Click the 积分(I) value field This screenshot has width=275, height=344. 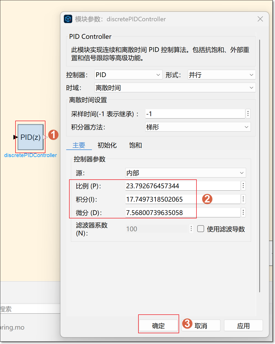pyautogui.click(x=183, y=199)
